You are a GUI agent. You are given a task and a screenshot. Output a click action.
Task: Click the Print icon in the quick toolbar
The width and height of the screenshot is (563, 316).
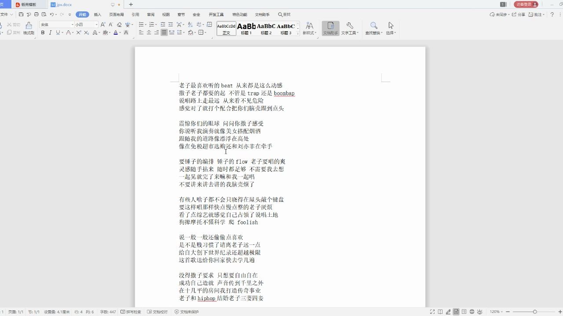pyautogui.click(x=37, y=14)
